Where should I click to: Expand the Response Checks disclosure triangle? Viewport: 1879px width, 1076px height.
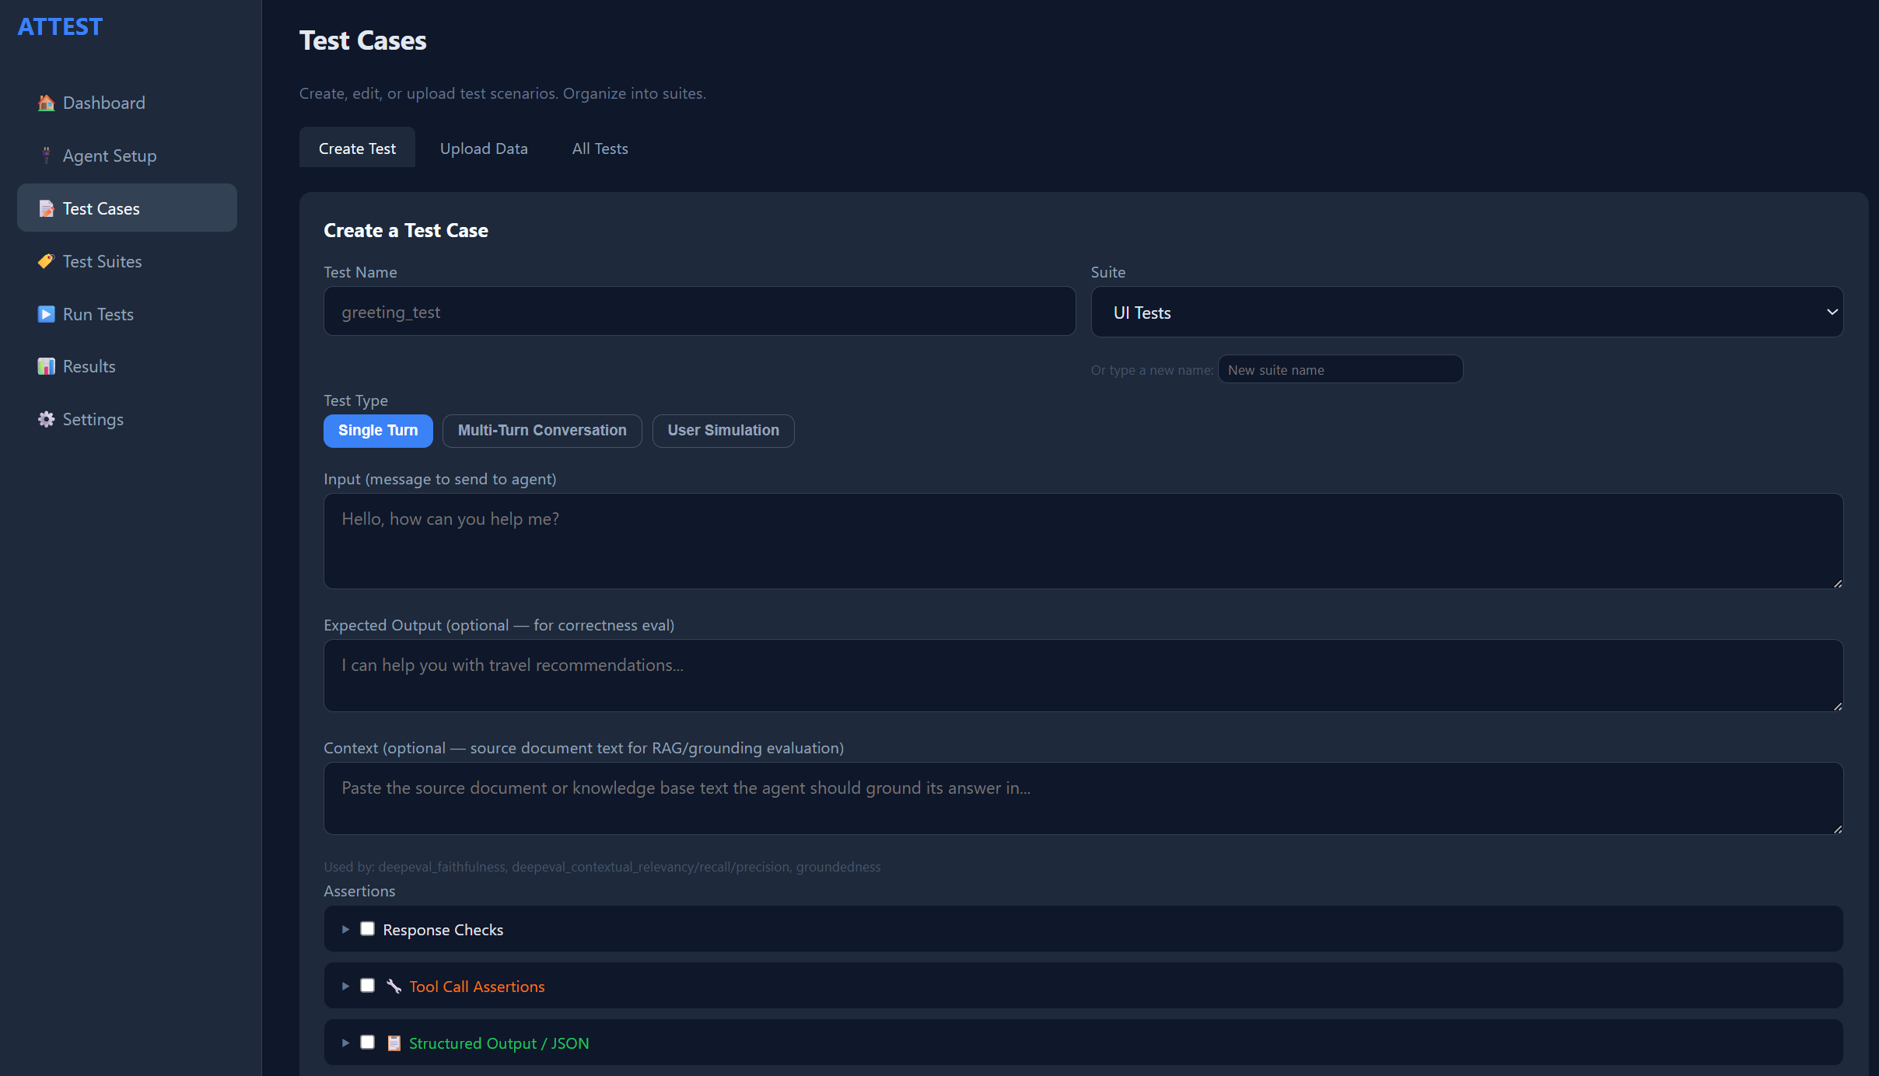click(345, 929)
